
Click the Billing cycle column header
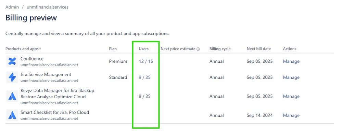[220, 49]
